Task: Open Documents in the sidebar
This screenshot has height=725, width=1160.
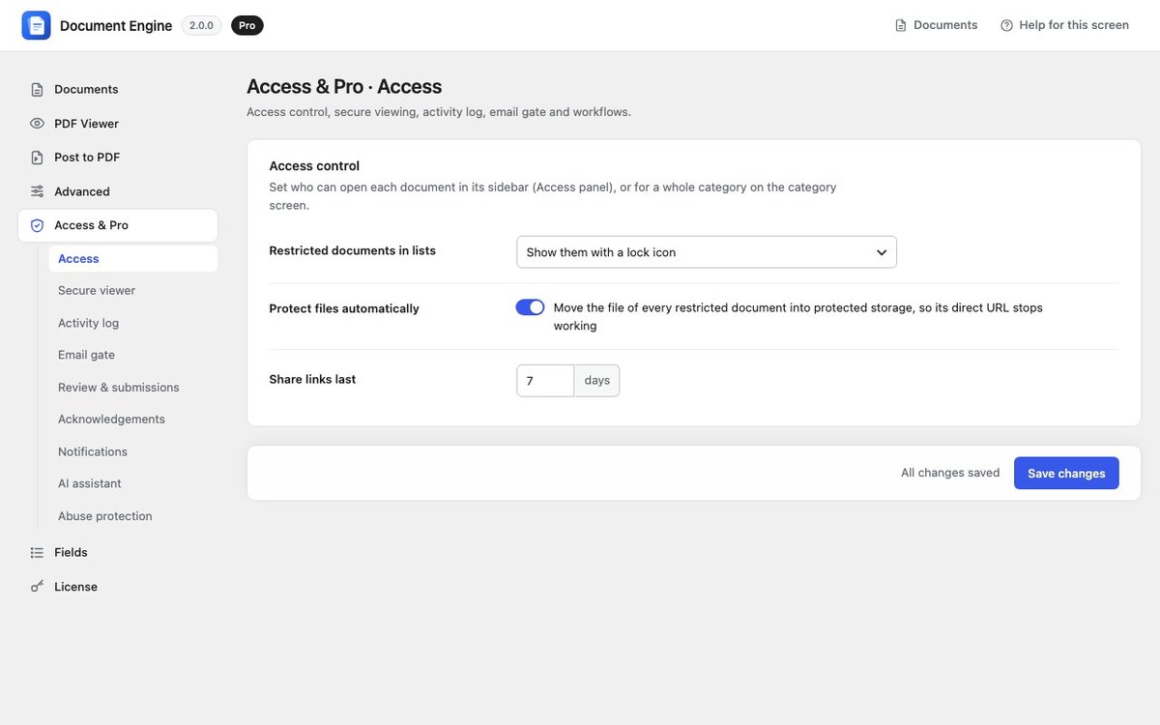Action: click(118, 89)
